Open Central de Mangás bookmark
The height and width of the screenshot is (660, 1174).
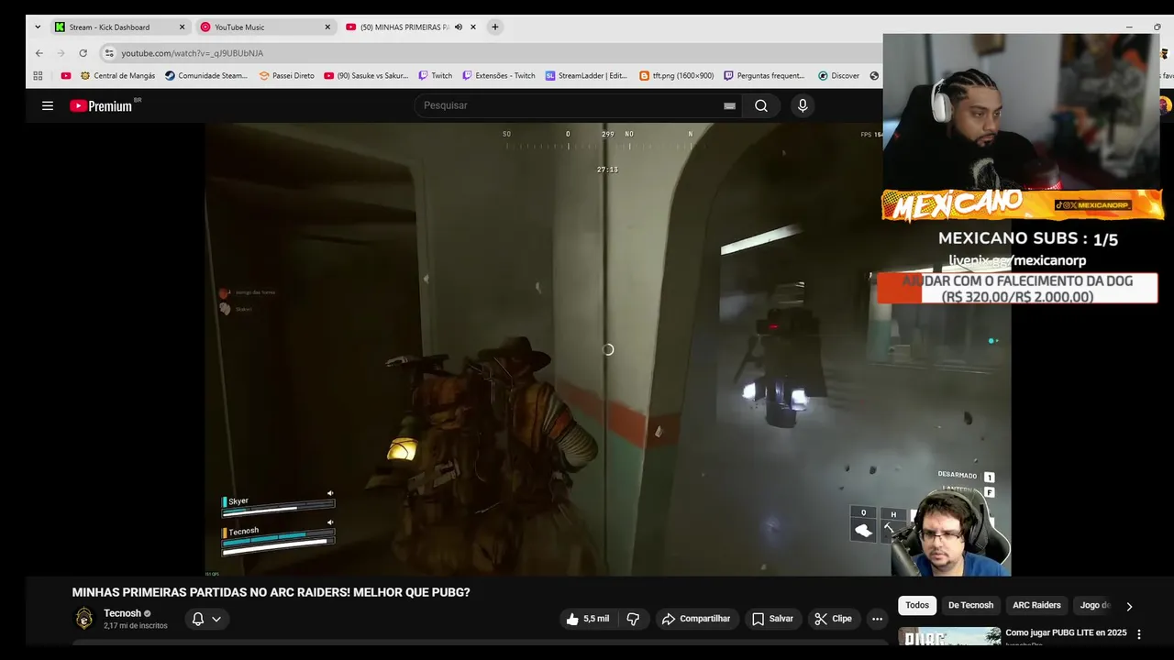coord(117,76)
